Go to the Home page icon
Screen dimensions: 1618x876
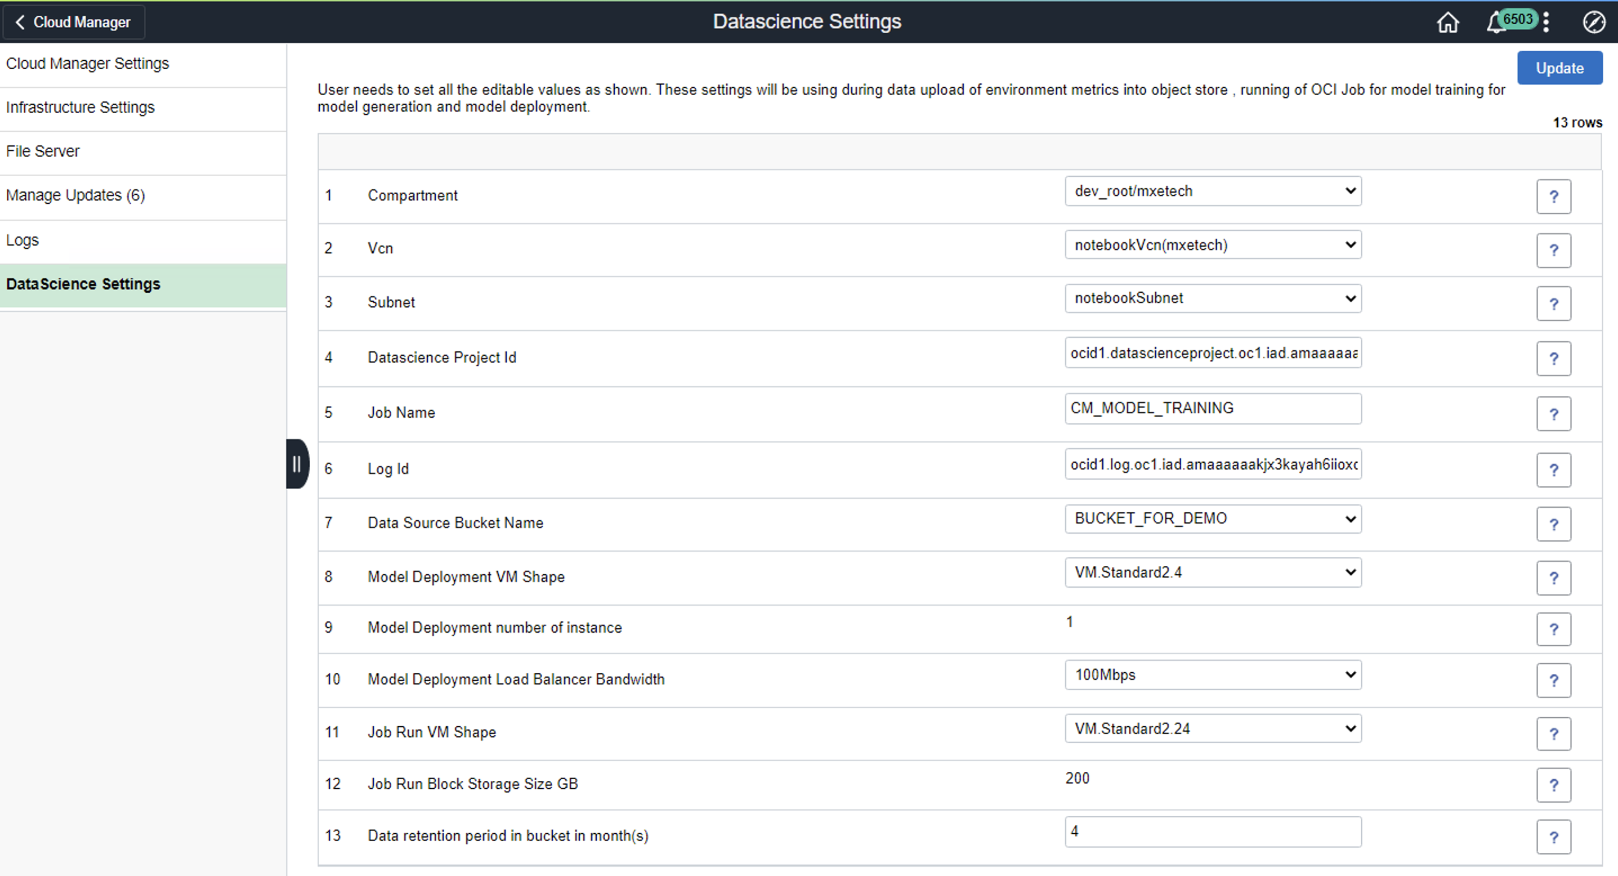[1448, 23]
